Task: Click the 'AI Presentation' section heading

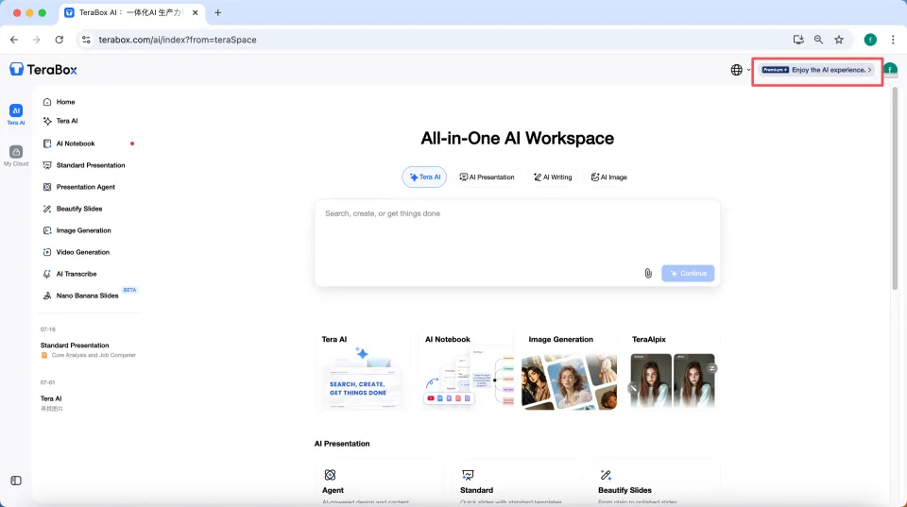Action: coord(342,444)
